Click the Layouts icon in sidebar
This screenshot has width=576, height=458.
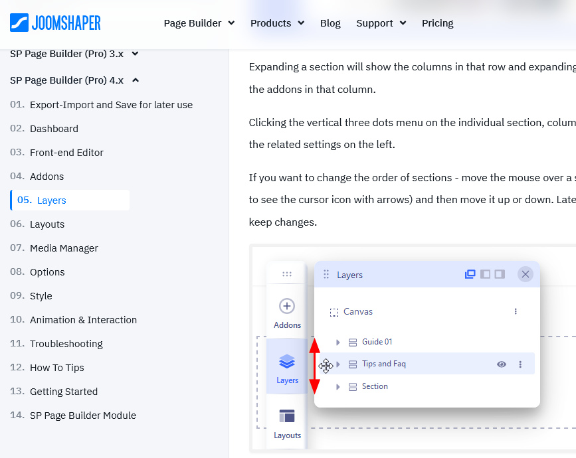click(287, 416)
